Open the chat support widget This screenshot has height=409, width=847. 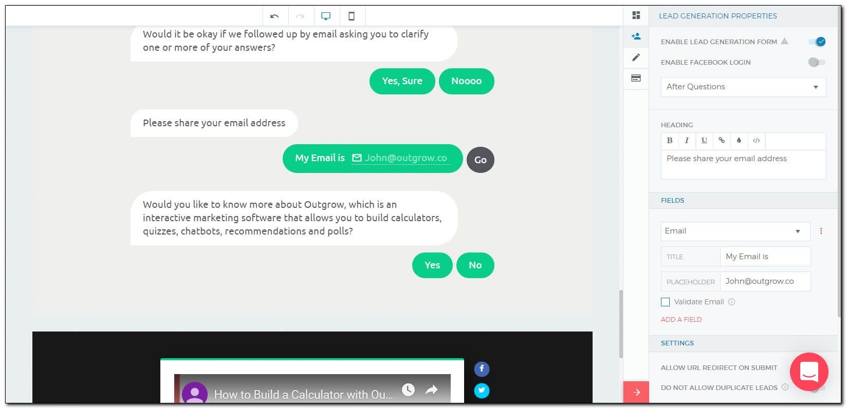[808, 372]
